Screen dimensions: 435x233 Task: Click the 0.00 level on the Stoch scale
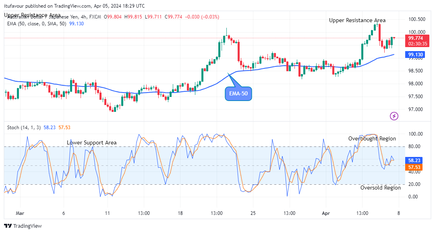coord(413,196)
